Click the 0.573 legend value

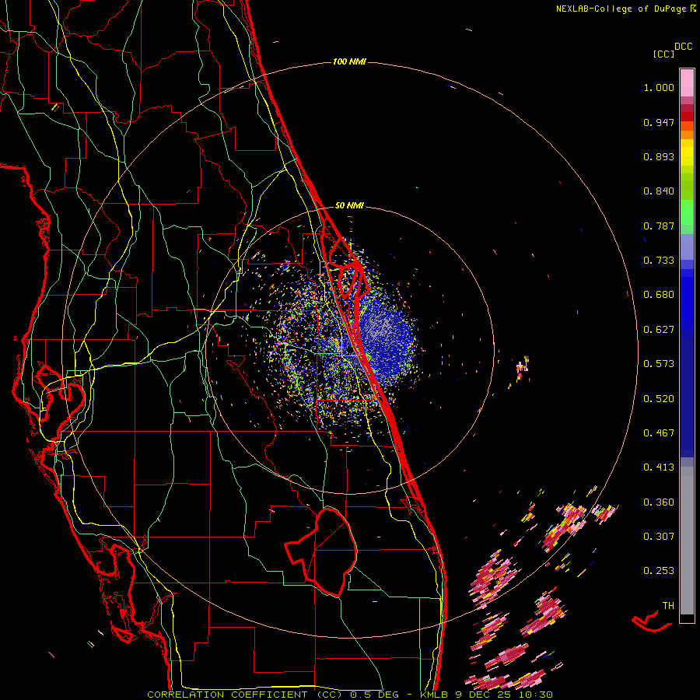click(659, 364)
